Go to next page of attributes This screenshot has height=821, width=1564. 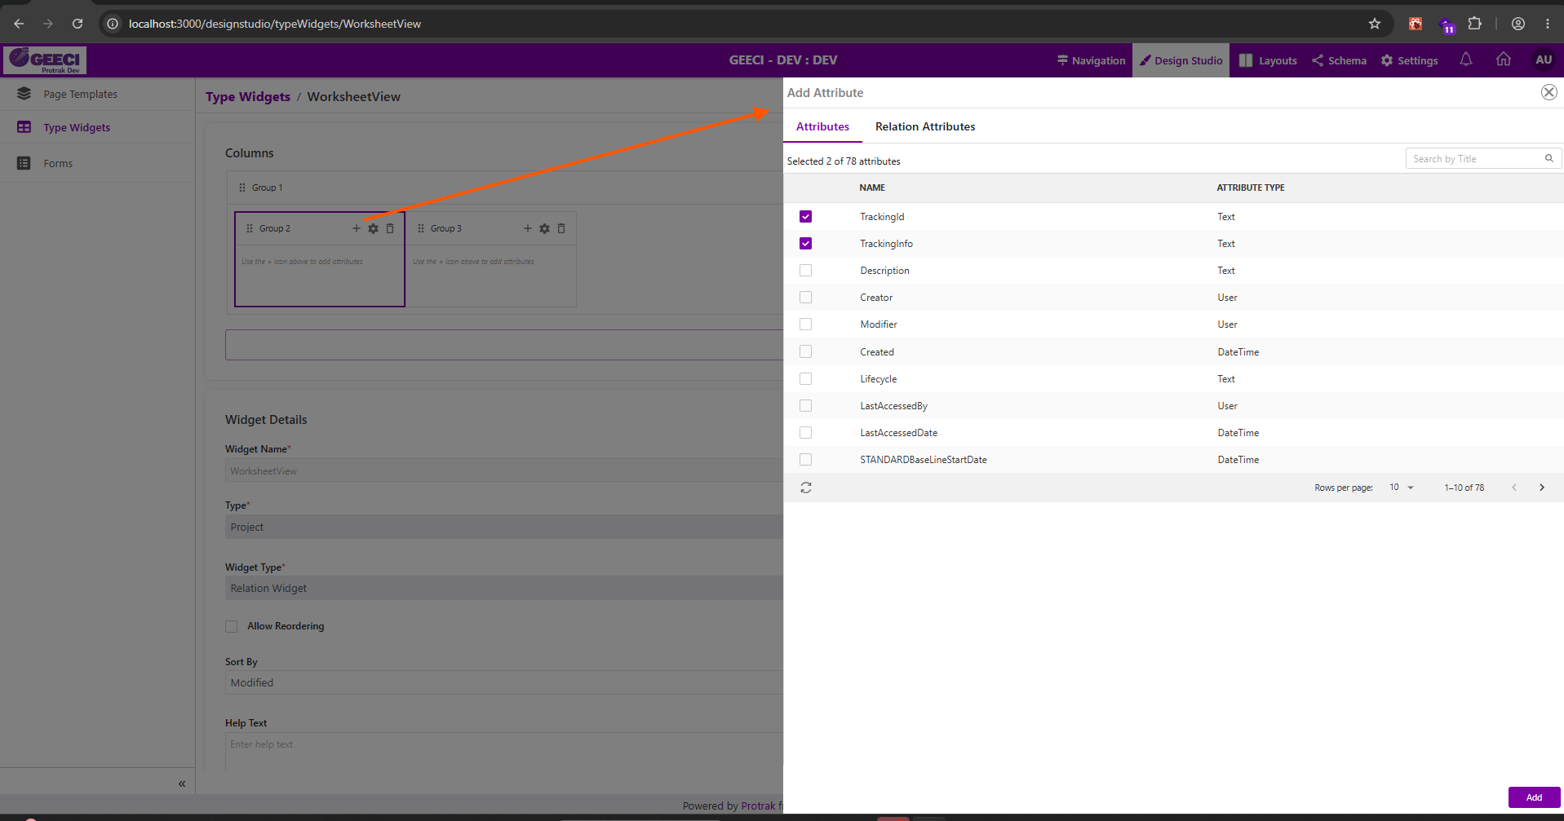coord(1542,488)
